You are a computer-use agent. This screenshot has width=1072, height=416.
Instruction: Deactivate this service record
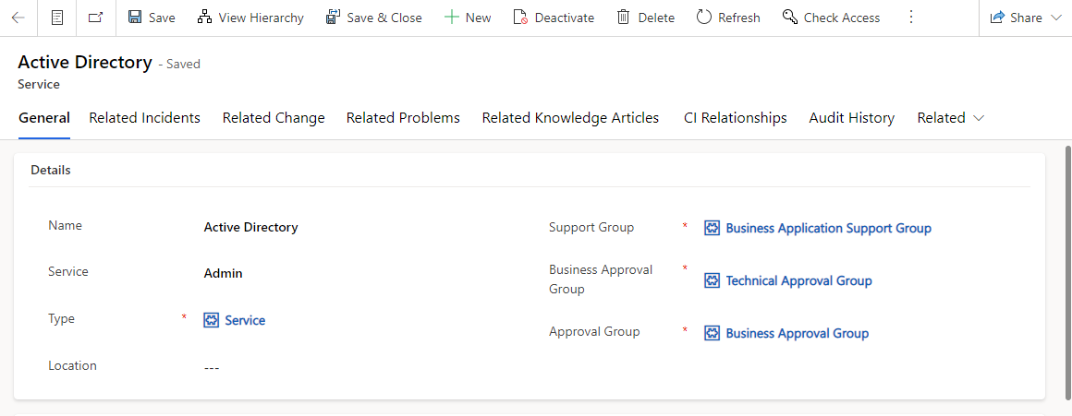pos(554,18)
